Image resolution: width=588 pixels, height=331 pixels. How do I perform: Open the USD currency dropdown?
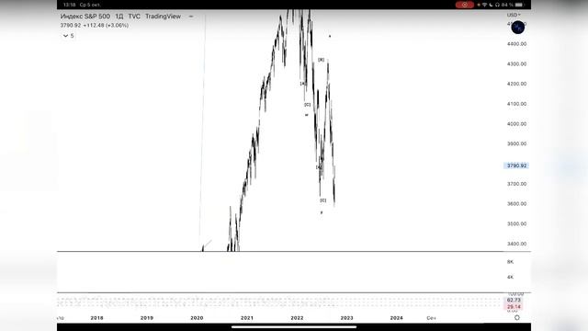[514, 15]
